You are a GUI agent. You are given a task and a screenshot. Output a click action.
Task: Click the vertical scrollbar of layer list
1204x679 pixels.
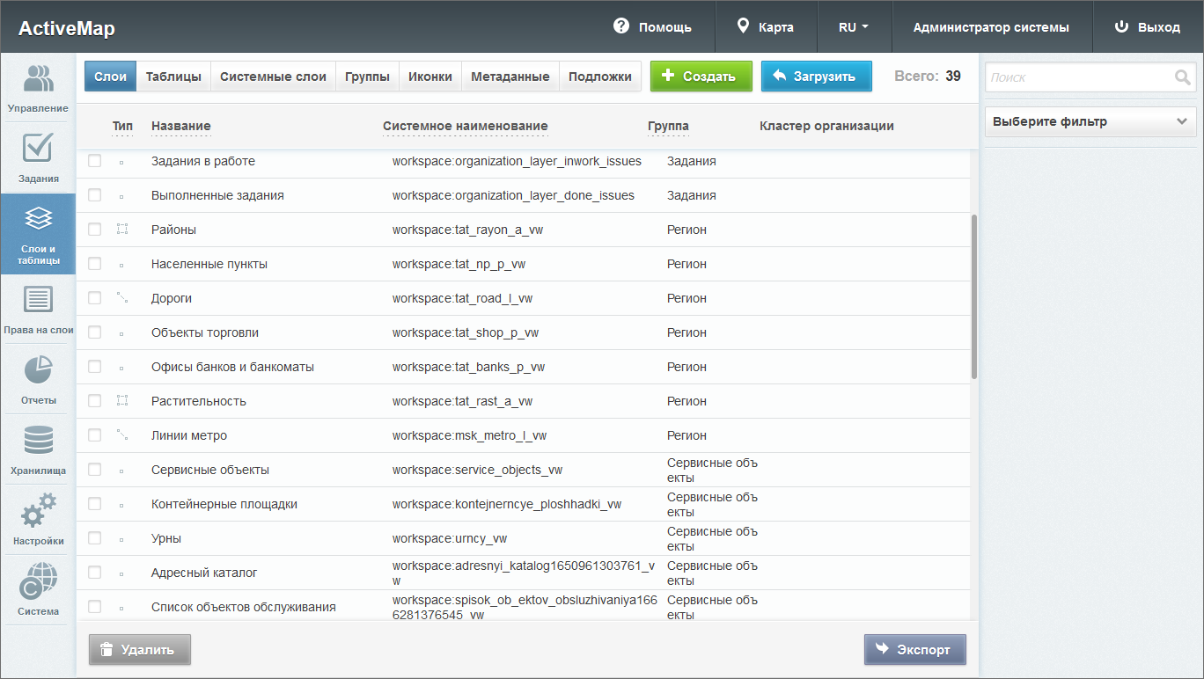[x=973, y=296]
